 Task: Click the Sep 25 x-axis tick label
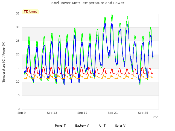143,113
